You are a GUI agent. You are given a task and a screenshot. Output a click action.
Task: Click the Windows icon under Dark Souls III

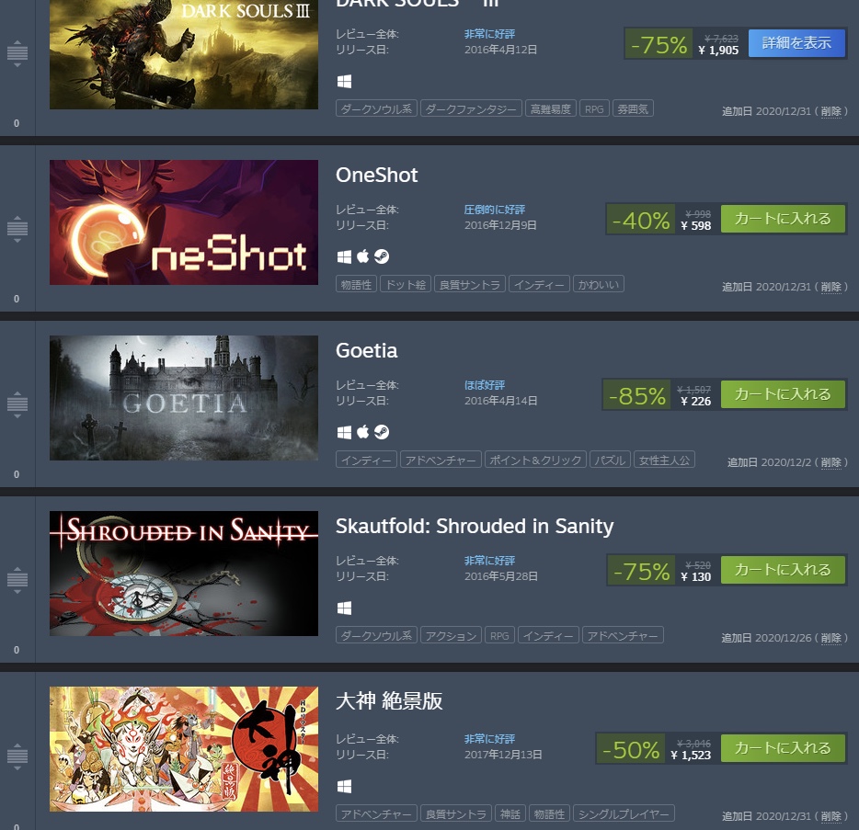(x=344, y=82)
